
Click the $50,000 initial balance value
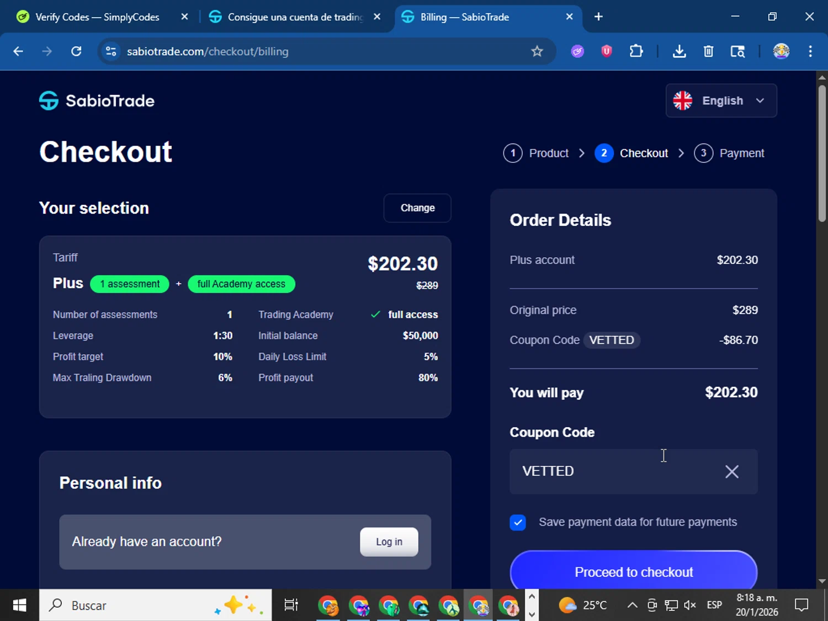[x=420, y=336]
